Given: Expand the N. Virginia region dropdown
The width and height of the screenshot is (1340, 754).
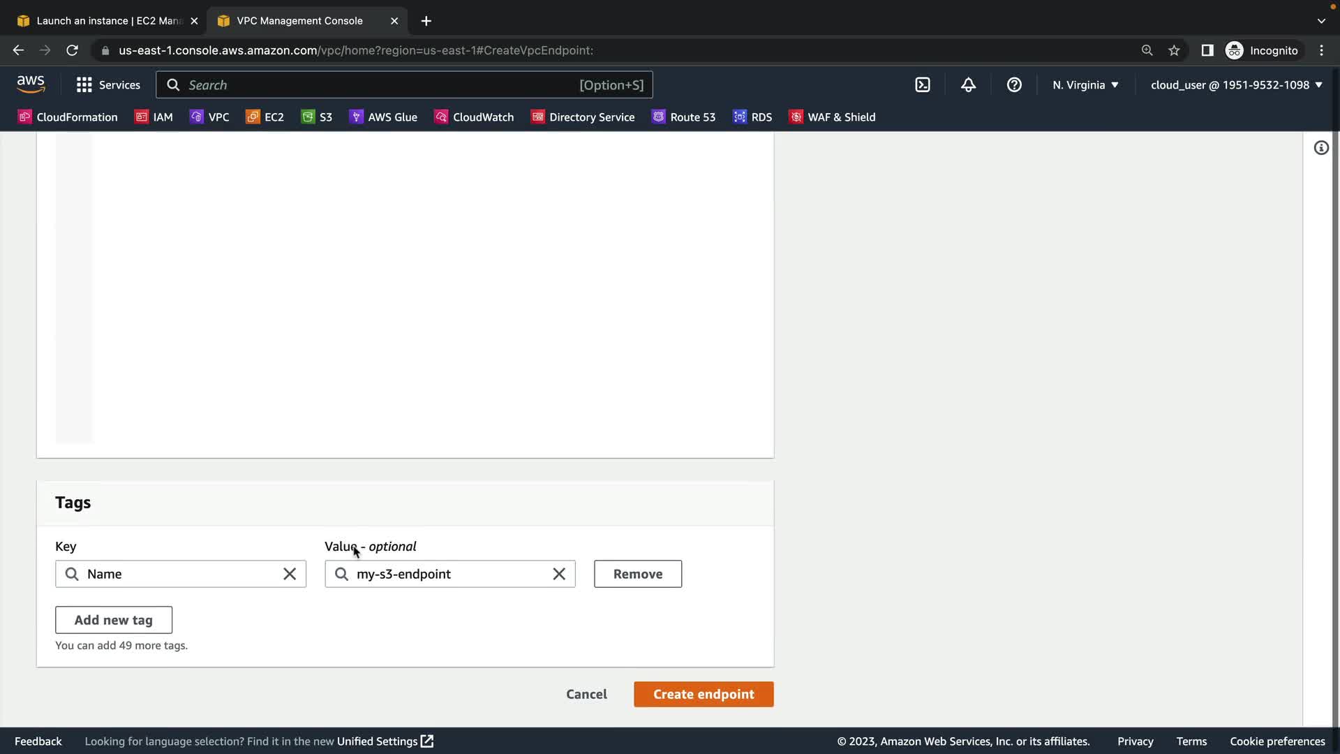Looking at the screenshot, I should [1085, 85].
